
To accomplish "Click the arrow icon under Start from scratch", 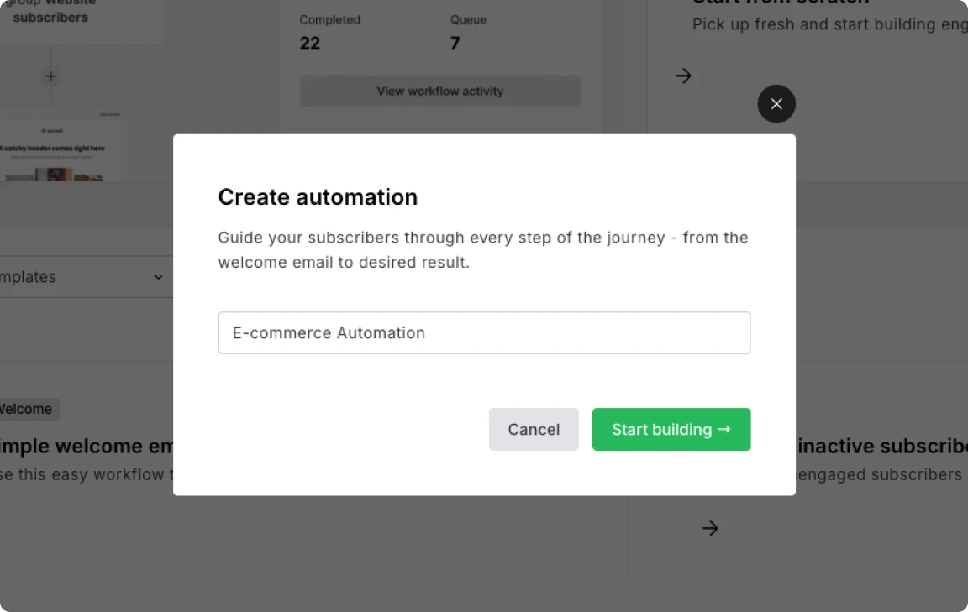I will point(683,76).
